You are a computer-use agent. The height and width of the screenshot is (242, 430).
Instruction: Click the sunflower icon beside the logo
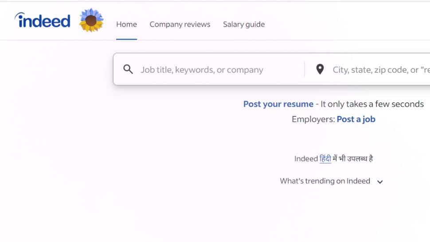click(x=91, y=20)
